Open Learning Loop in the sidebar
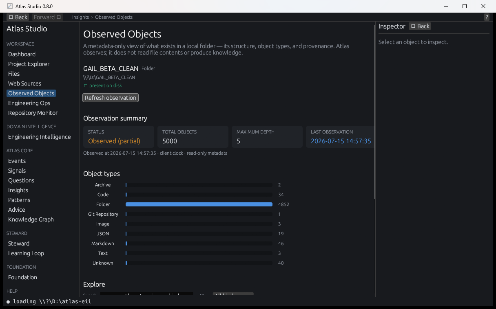 click(26, 253)
